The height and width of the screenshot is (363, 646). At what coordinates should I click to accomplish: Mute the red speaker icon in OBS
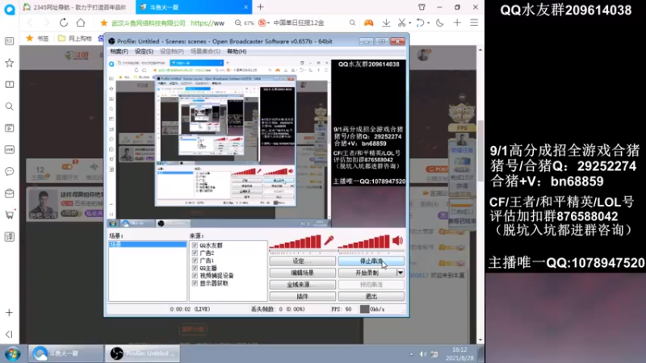(x=397, y=240)
